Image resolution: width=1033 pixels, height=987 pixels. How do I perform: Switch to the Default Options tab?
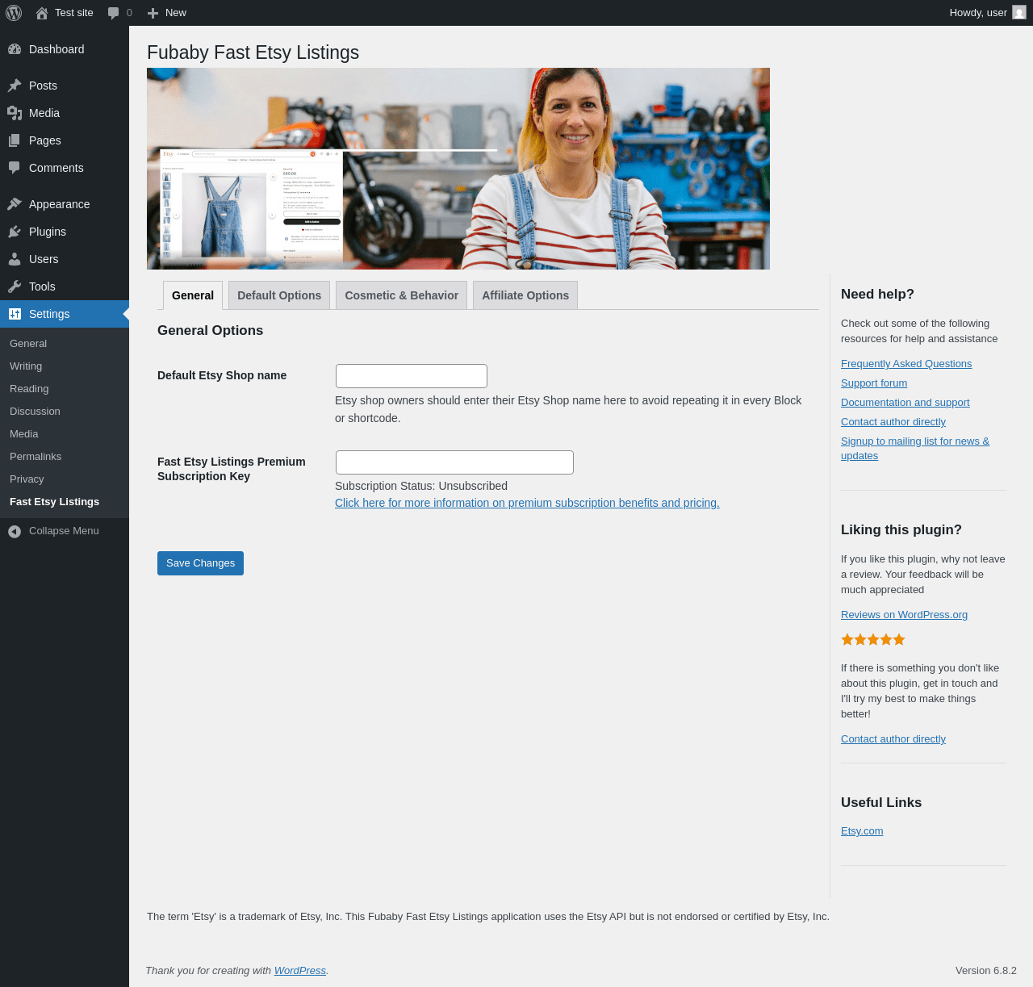tap(279, 295)
